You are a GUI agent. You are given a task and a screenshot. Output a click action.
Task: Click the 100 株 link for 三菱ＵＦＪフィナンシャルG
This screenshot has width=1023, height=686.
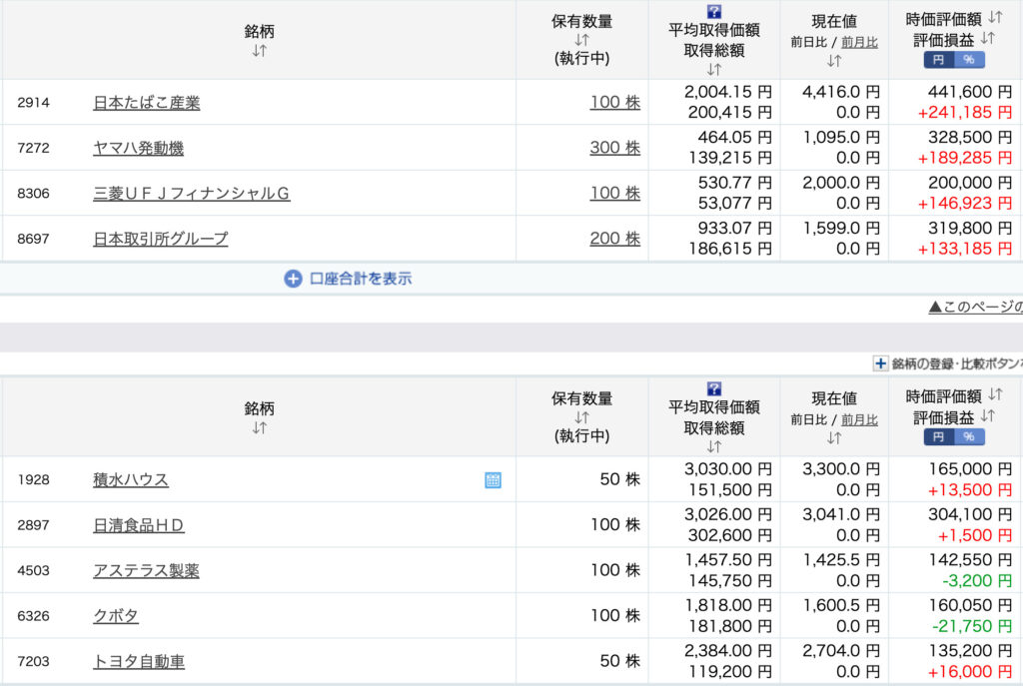(x=615, y=193)
